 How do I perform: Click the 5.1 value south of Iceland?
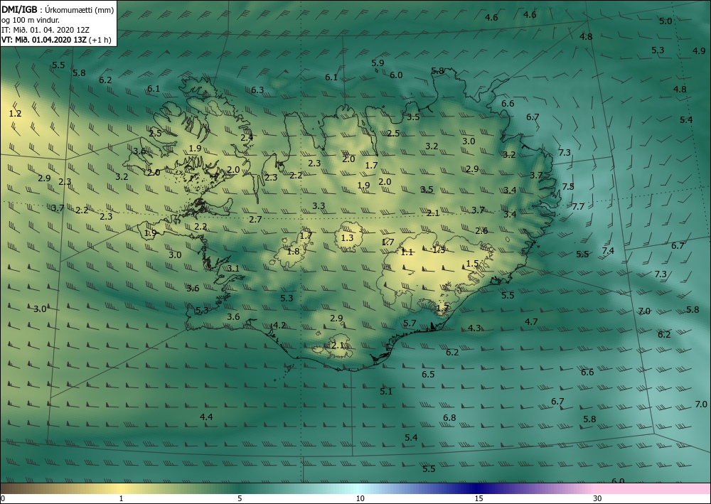pos(386,391)
